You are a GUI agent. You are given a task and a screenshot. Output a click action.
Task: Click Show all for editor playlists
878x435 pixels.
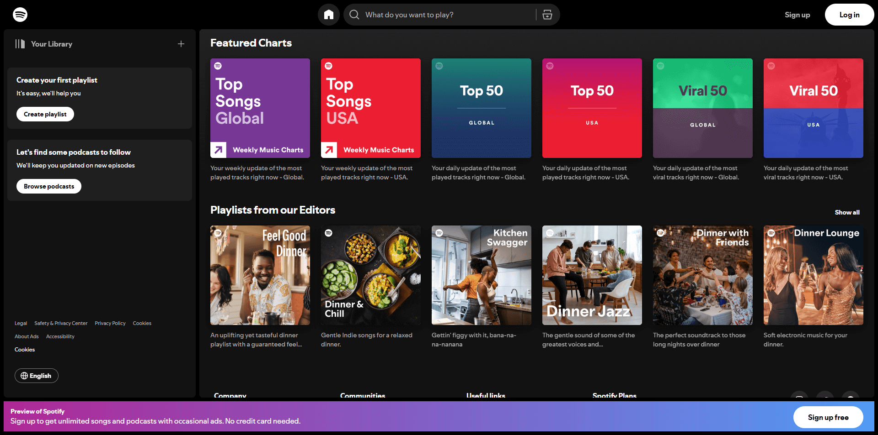coord(847,212)
